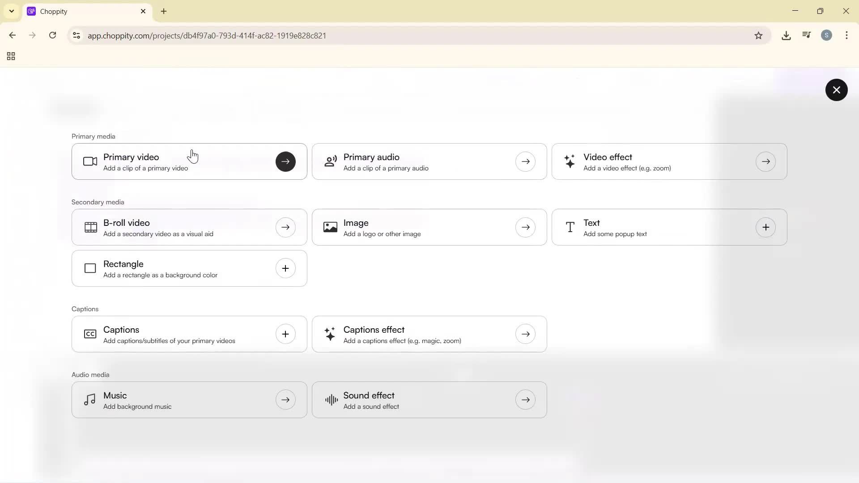Open browser Downloads from the toolbar icon
The height and width of the screenshot is (483, 859).
coord(786,35)
